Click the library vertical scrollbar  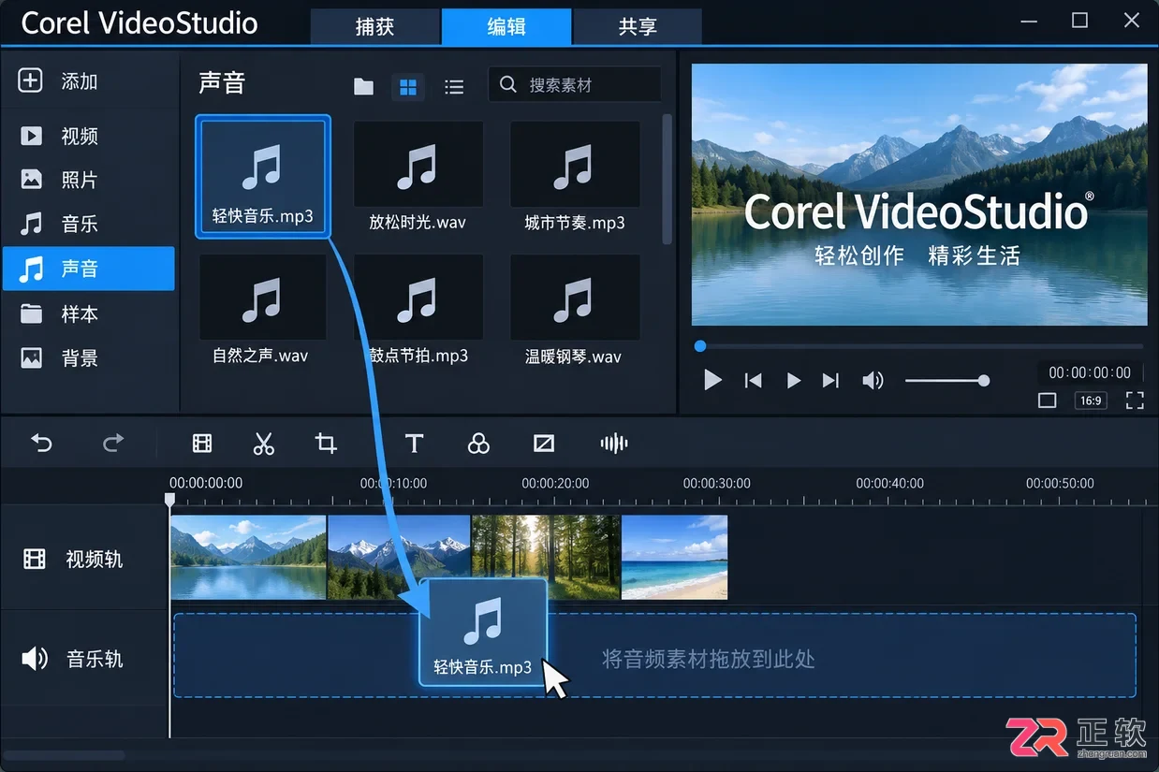[x=667, y=180]
